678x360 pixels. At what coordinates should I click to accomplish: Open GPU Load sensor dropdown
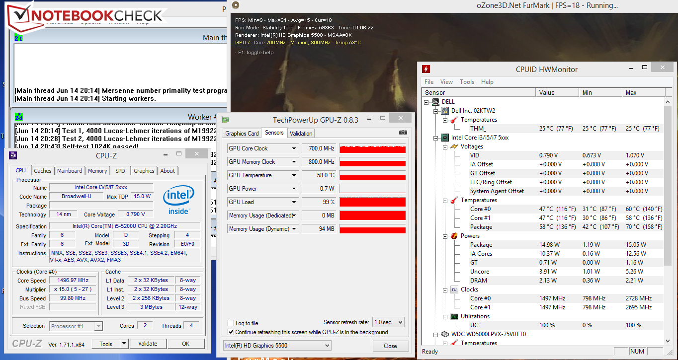pyautogui.click(x=294, y=202)
